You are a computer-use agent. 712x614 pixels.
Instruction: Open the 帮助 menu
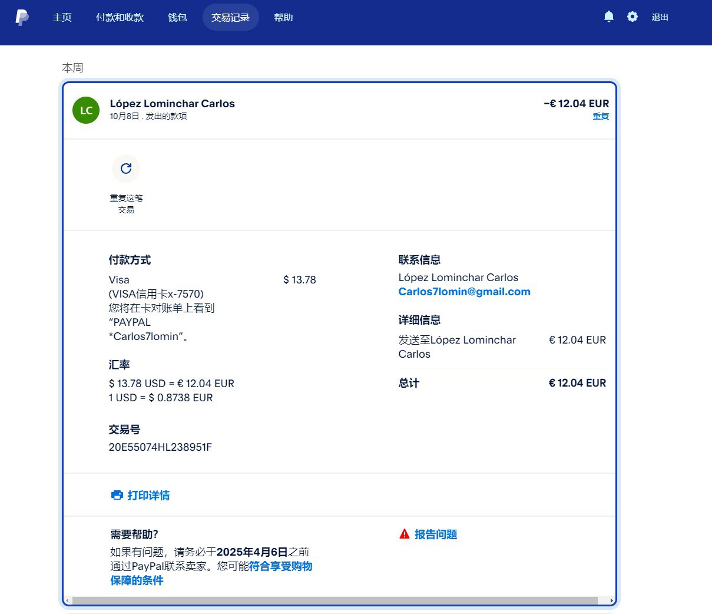point(283,18)
